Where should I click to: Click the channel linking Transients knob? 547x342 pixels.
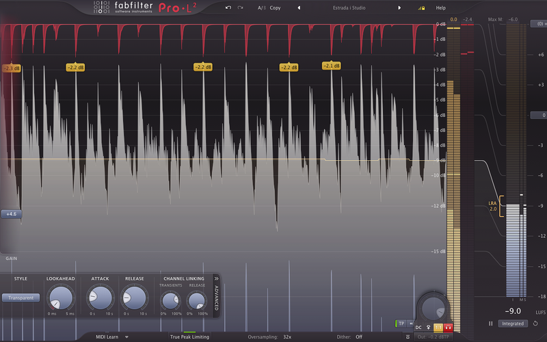170,300
